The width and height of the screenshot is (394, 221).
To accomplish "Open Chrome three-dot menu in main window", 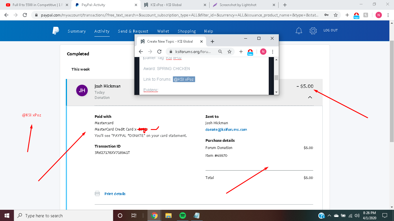I will [388, 15].
